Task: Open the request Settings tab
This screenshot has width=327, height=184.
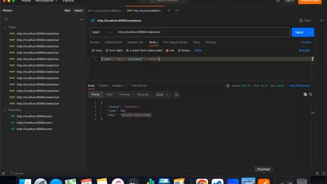Action: [x=211, y=42]
